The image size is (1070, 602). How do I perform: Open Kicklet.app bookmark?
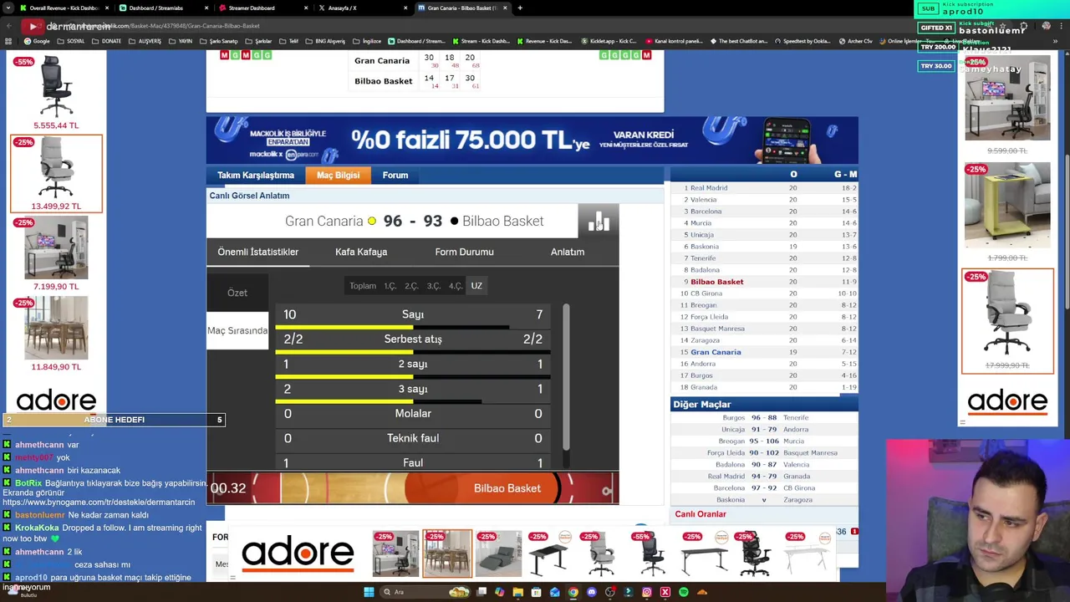[609, 41]
